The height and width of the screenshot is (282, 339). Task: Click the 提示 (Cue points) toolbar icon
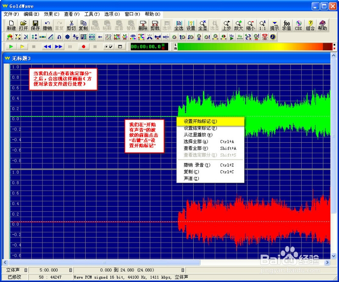[274, 25]
